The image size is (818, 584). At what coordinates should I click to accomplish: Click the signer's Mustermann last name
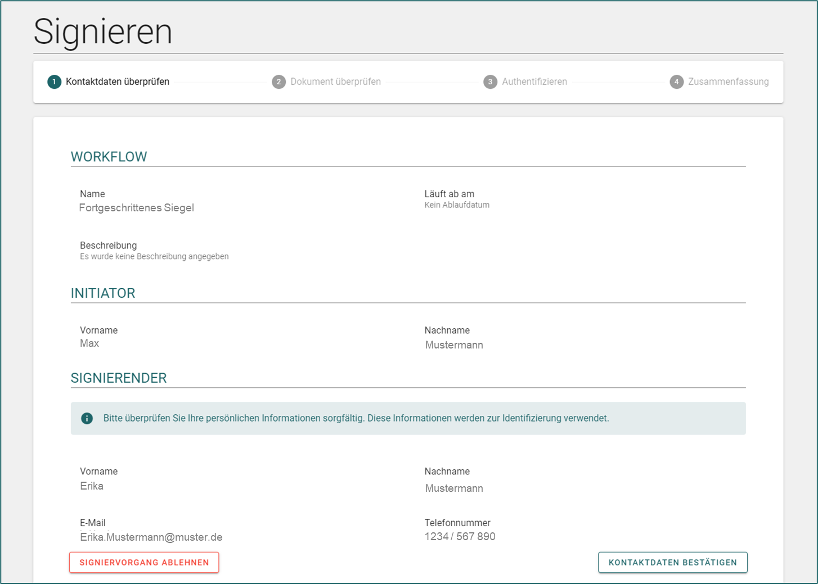454,488
